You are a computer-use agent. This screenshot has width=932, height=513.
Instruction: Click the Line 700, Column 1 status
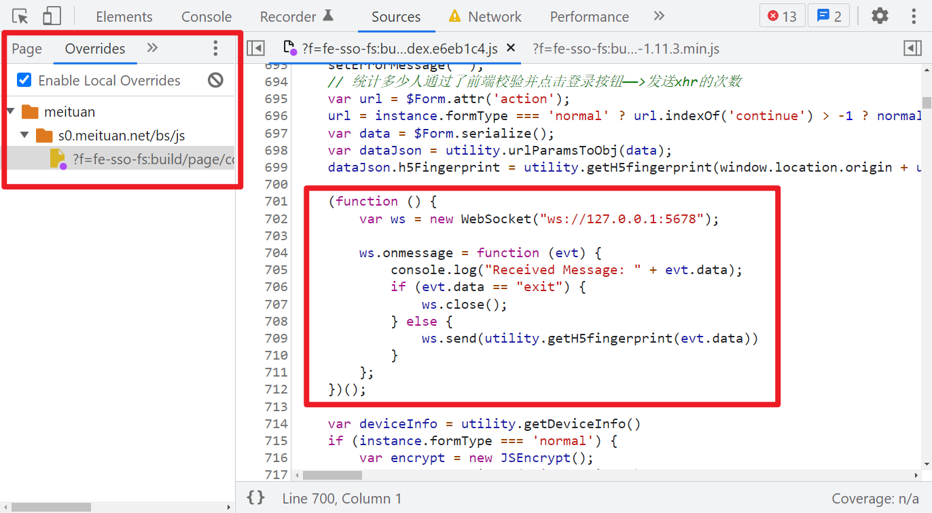point(342,499)
